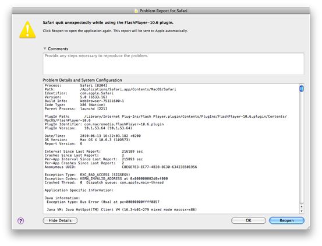Click into the Comments text field

174,64
